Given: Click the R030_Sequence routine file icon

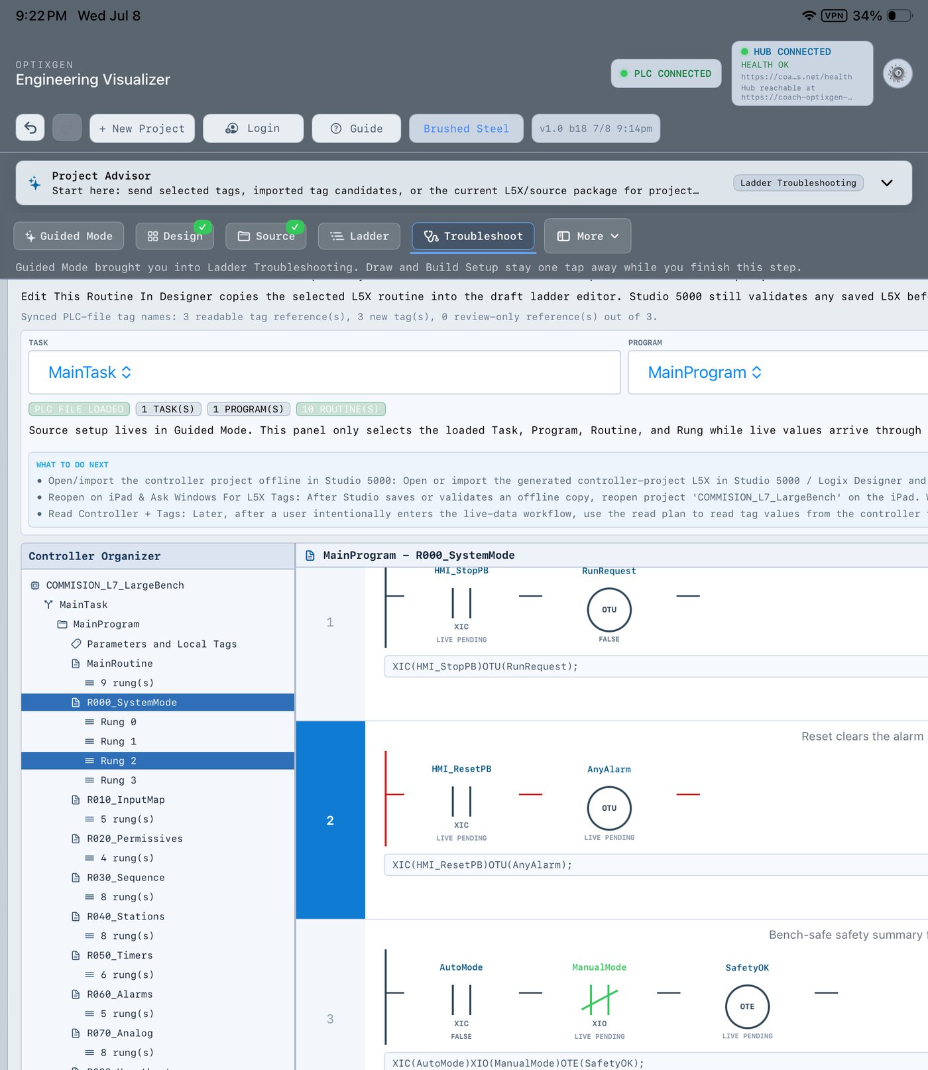Looking at the screenshot, I should point(76,878).
